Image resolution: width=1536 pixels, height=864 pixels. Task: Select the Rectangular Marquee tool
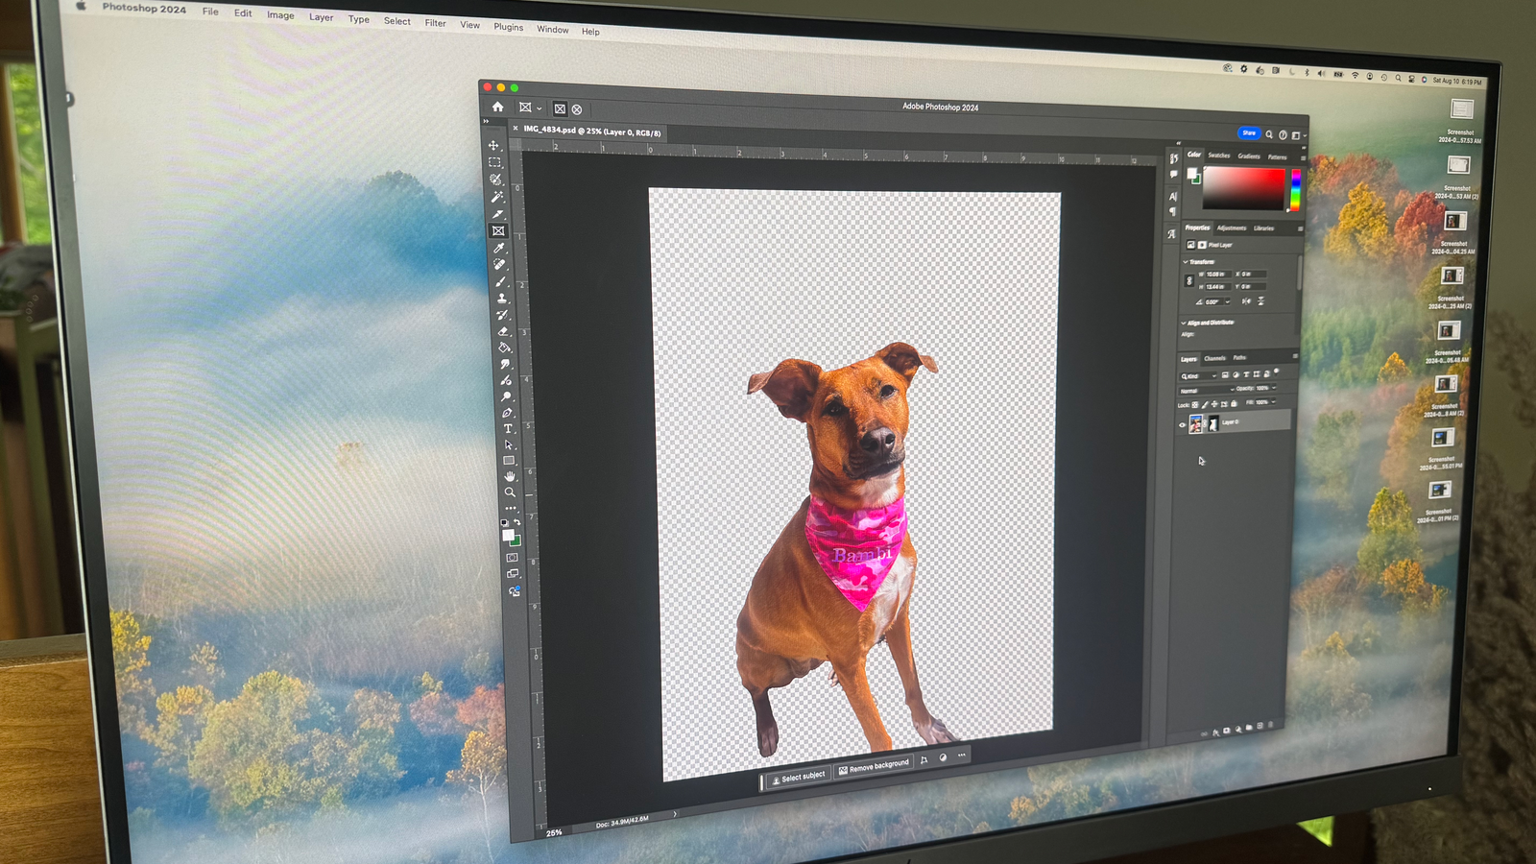click(494, 162)
